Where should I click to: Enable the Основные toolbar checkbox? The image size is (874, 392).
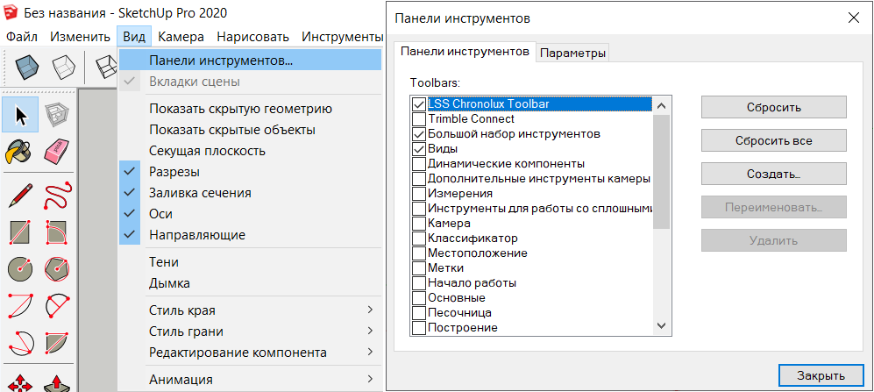click(x=418, y=298)
